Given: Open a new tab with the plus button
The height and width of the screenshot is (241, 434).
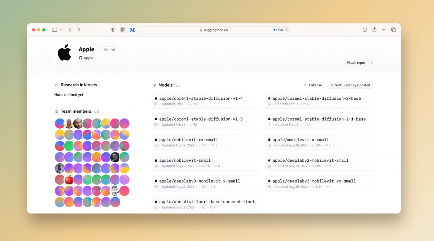Looking at the screenshot, I should click(384, 30).
